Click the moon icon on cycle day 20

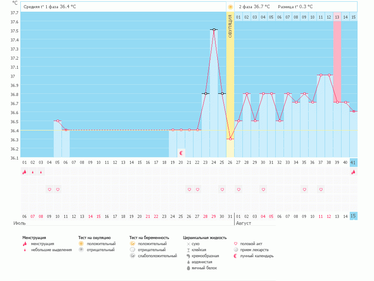coord(181,153)
